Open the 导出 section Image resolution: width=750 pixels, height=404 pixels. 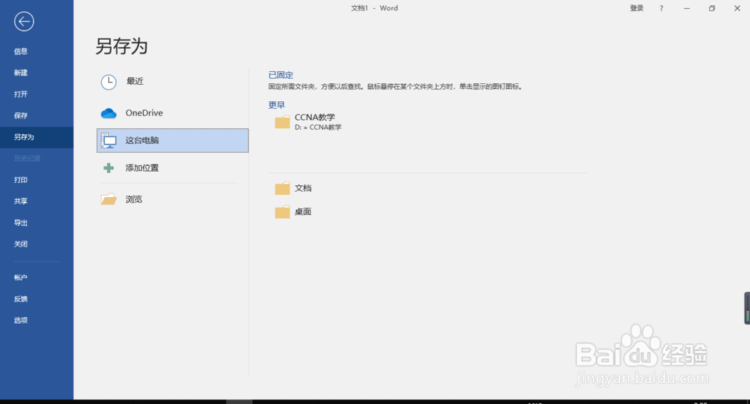pyautogui.click(x=20, y=223)
